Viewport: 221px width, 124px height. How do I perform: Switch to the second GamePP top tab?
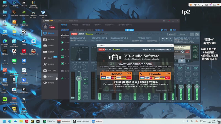75,25
